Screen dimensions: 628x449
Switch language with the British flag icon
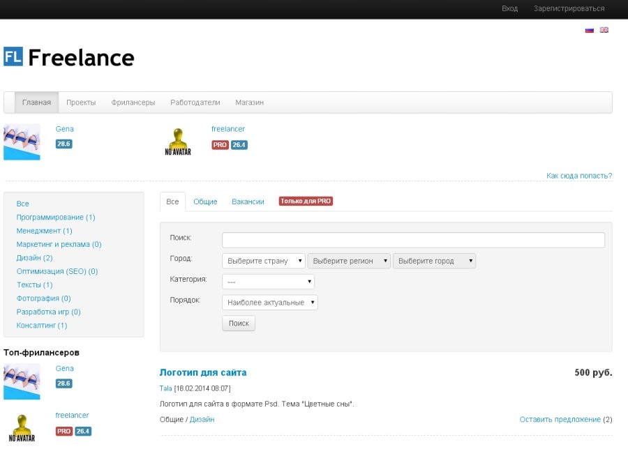604,30
